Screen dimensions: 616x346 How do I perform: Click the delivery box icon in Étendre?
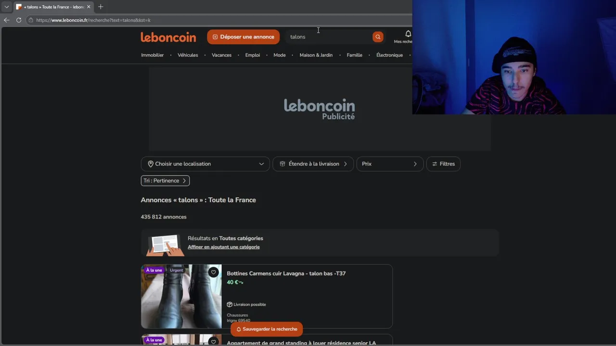tap(282, 164)
